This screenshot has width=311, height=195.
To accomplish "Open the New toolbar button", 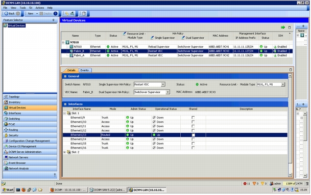I will click(x=31, y=13).
